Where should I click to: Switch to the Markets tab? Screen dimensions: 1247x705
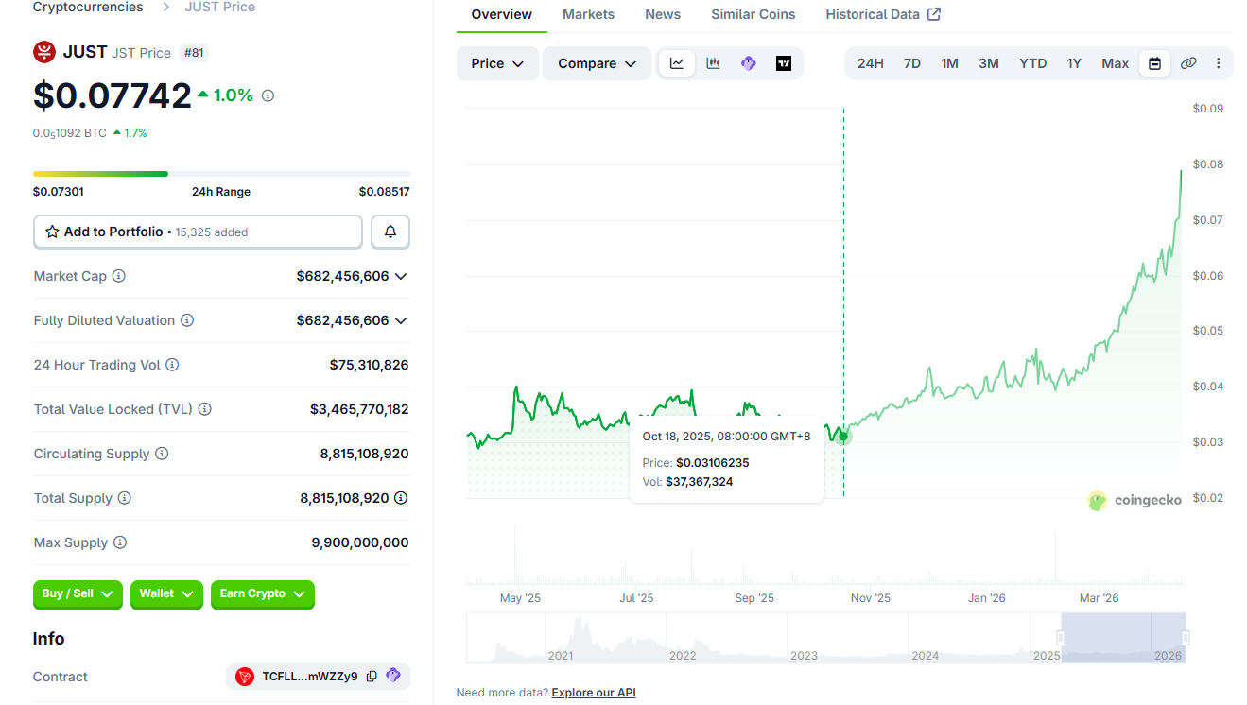(x=588, y=14)
